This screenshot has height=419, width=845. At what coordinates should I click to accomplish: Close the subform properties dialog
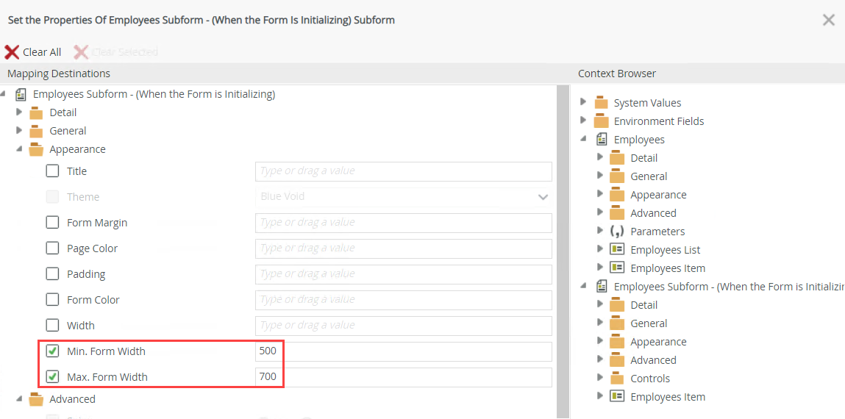click(829, 21)
